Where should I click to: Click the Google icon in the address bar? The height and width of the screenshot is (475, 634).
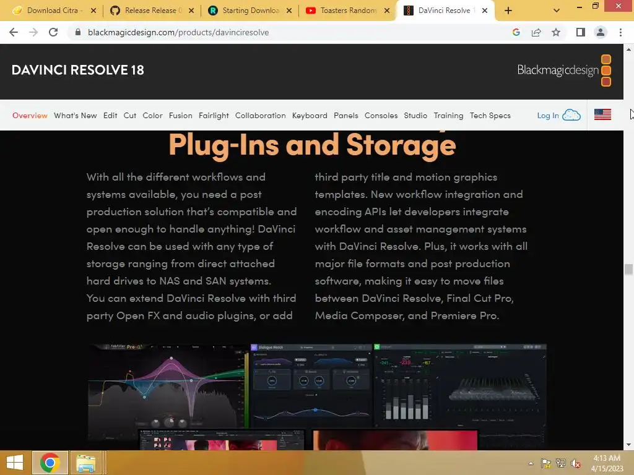click(x=516, y=32)
